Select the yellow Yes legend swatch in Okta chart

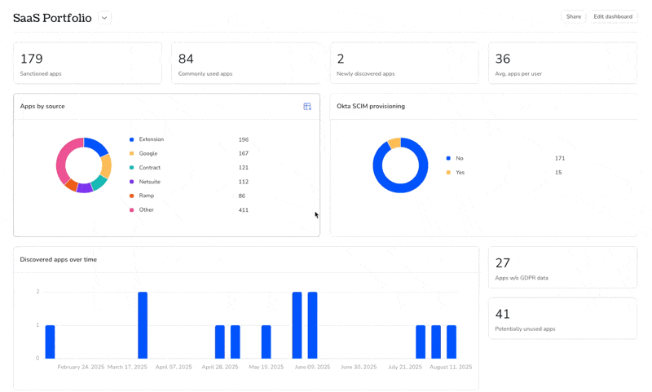point(448,173)
